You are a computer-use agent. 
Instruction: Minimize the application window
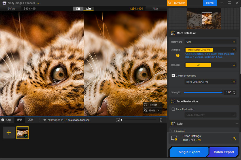click(222, 3)
